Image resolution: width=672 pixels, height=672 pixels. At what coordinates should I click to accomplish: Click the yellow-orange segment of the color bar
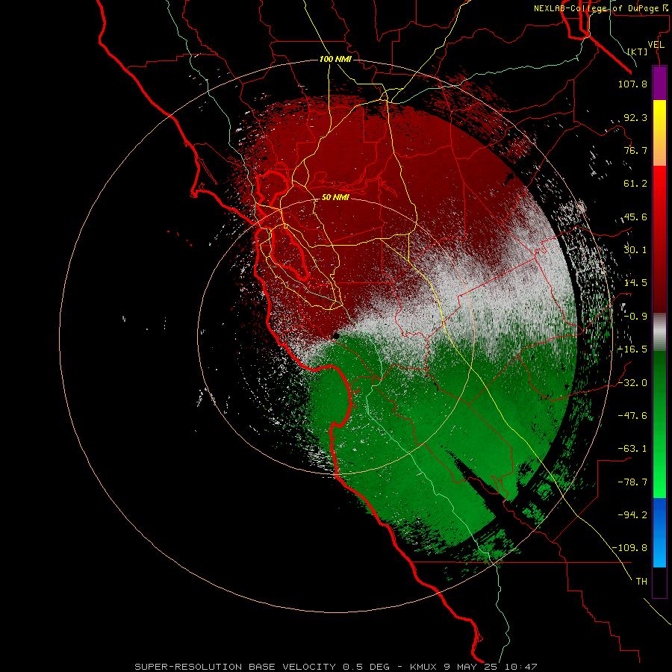point(659,133)
